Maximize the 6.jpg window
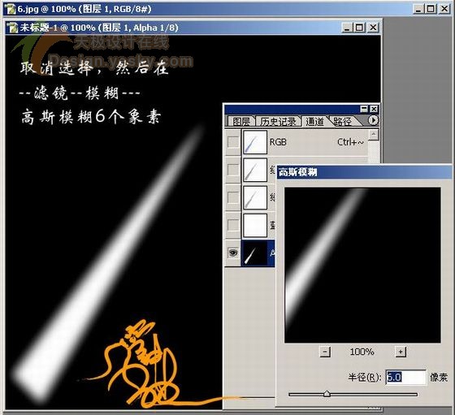Screen dimensions: 455x415 (x=431, y=9)
